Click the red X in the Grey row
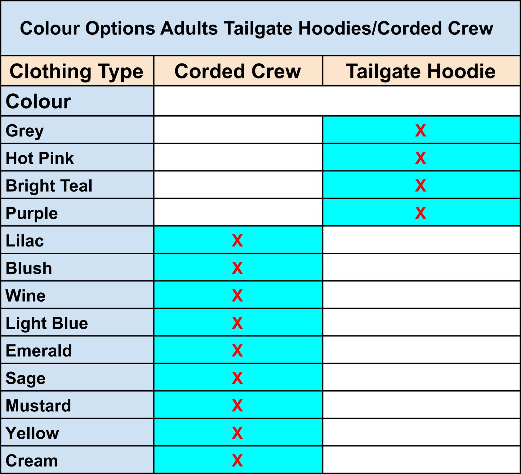 (x=421, y=131)
